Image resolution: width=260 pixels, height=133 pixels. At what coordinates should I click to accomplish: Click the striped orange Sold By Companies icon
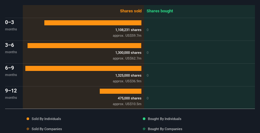[28, 129]
